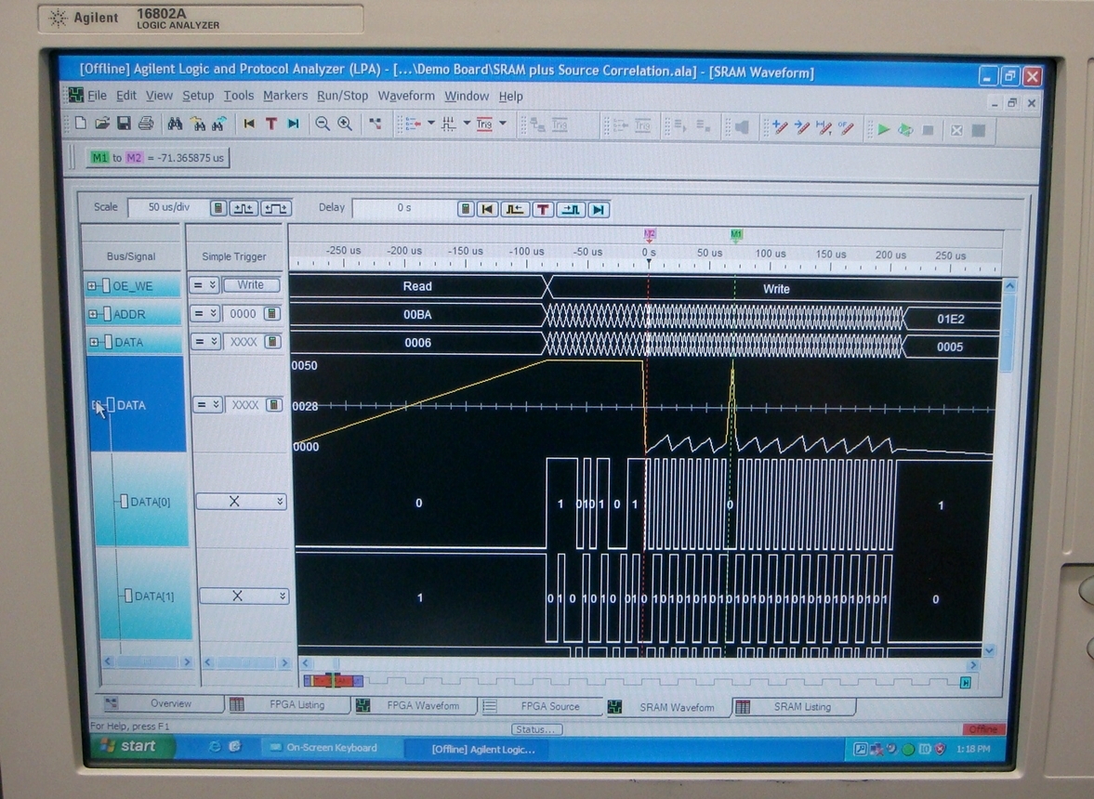
Task: Expand the OE_WE bus
Action: 91,286
